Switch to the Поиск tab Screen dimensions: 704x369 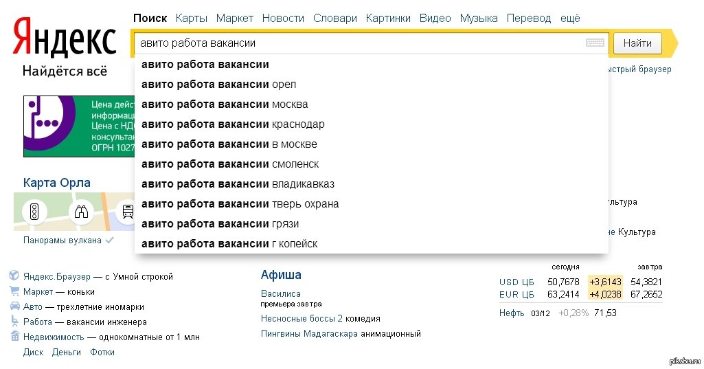point(150,19)
